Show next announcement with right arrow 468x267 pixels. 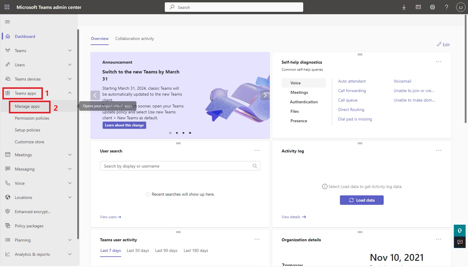tap(265, 95)
